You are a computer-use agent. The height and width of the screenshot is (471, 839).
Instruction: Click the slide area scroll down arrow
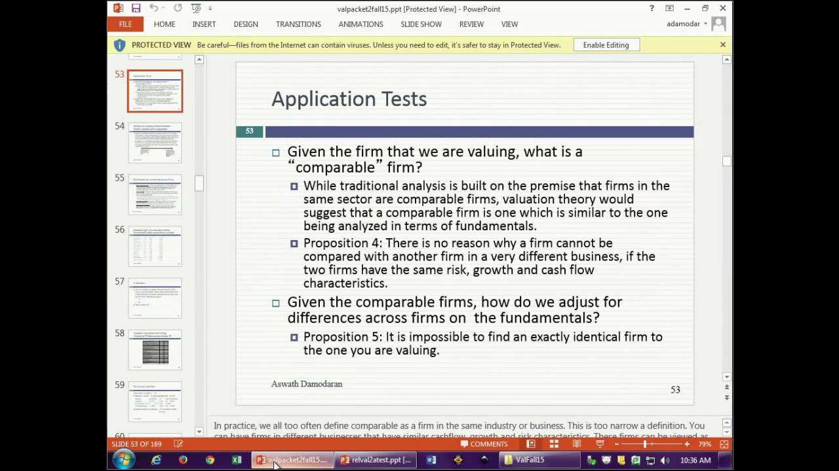coord(726,377)
